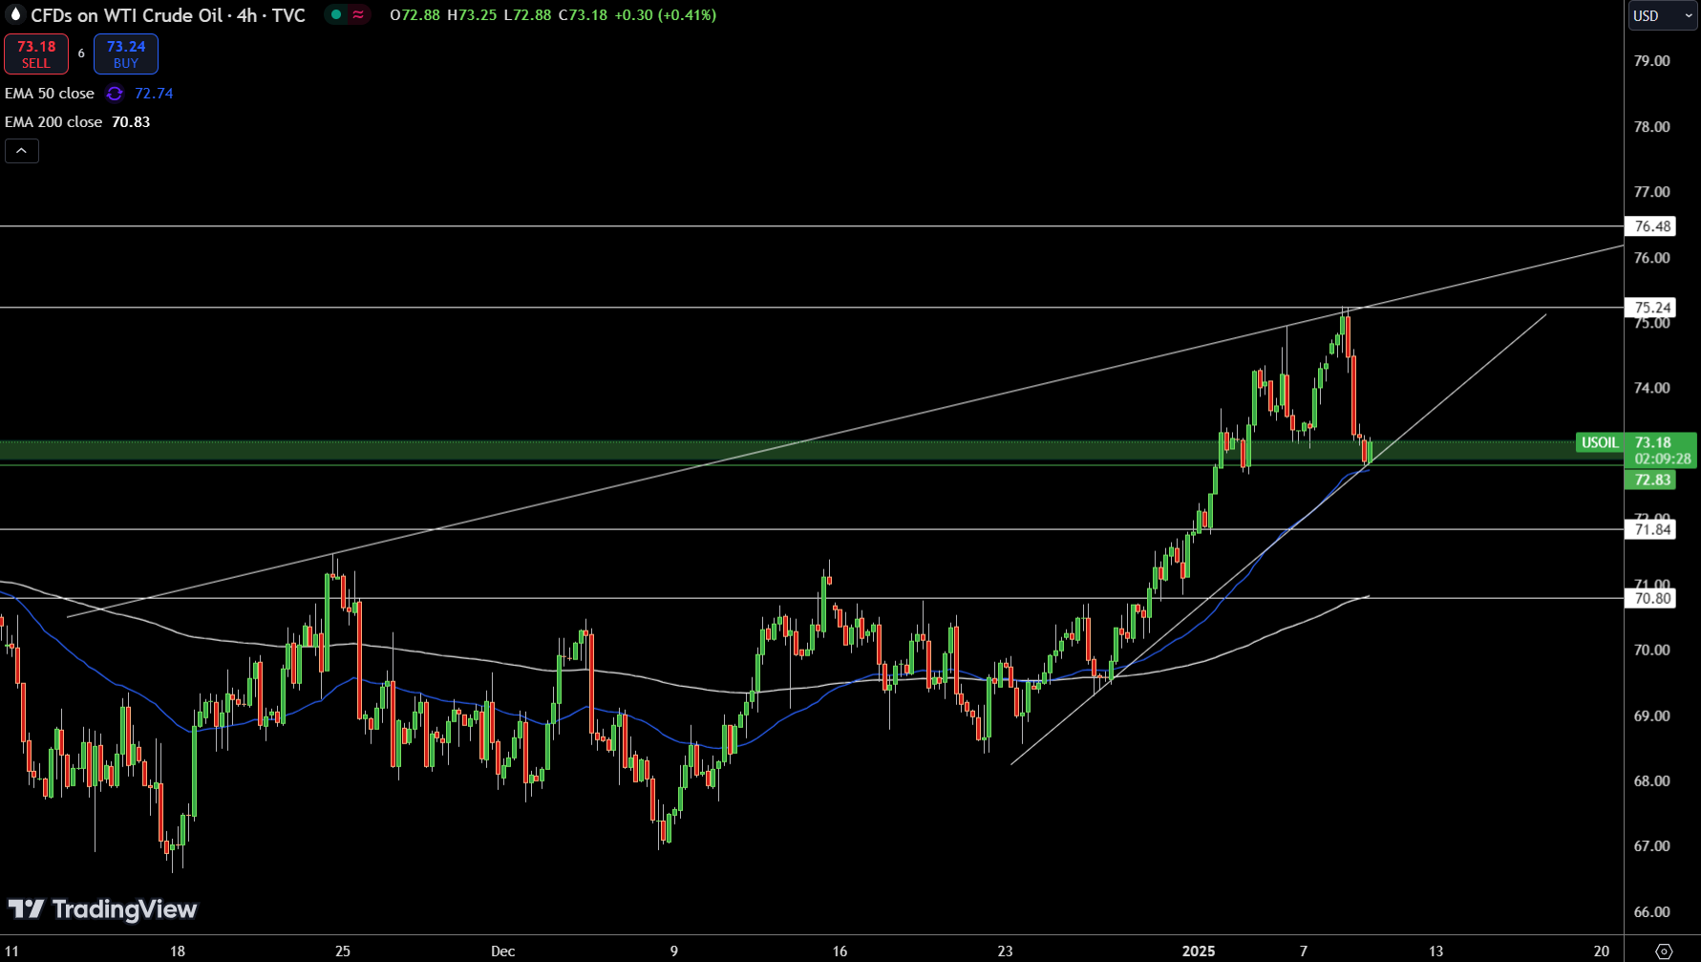Click the USOIL current price tag

(1600, 442)
